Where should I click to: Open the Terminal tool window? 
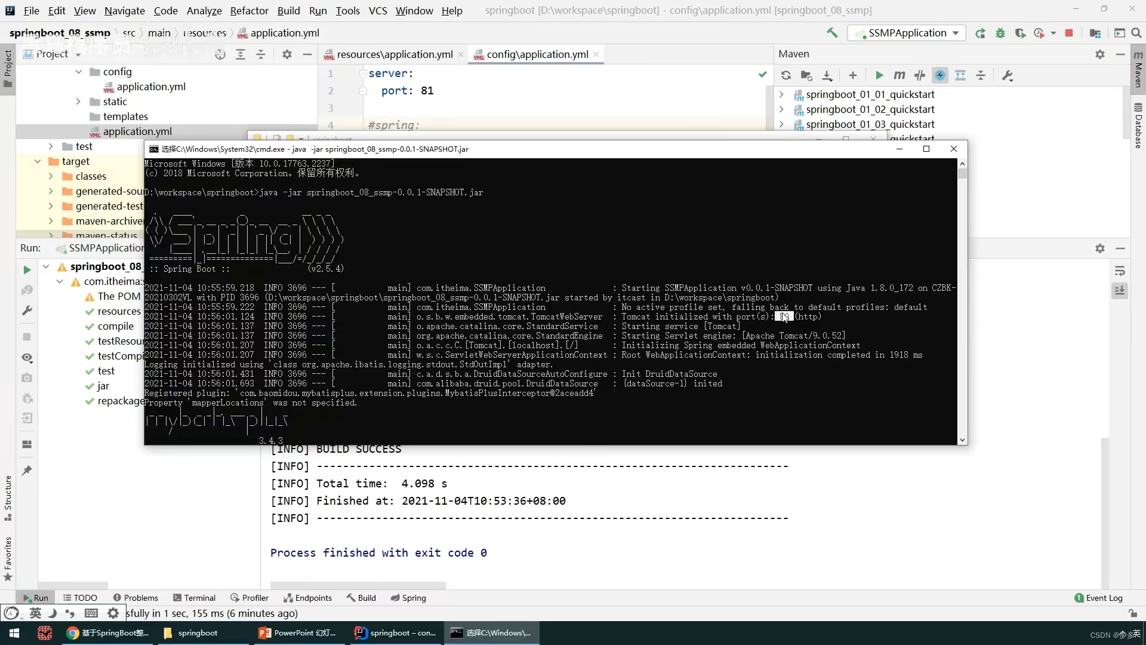[194, 598]
